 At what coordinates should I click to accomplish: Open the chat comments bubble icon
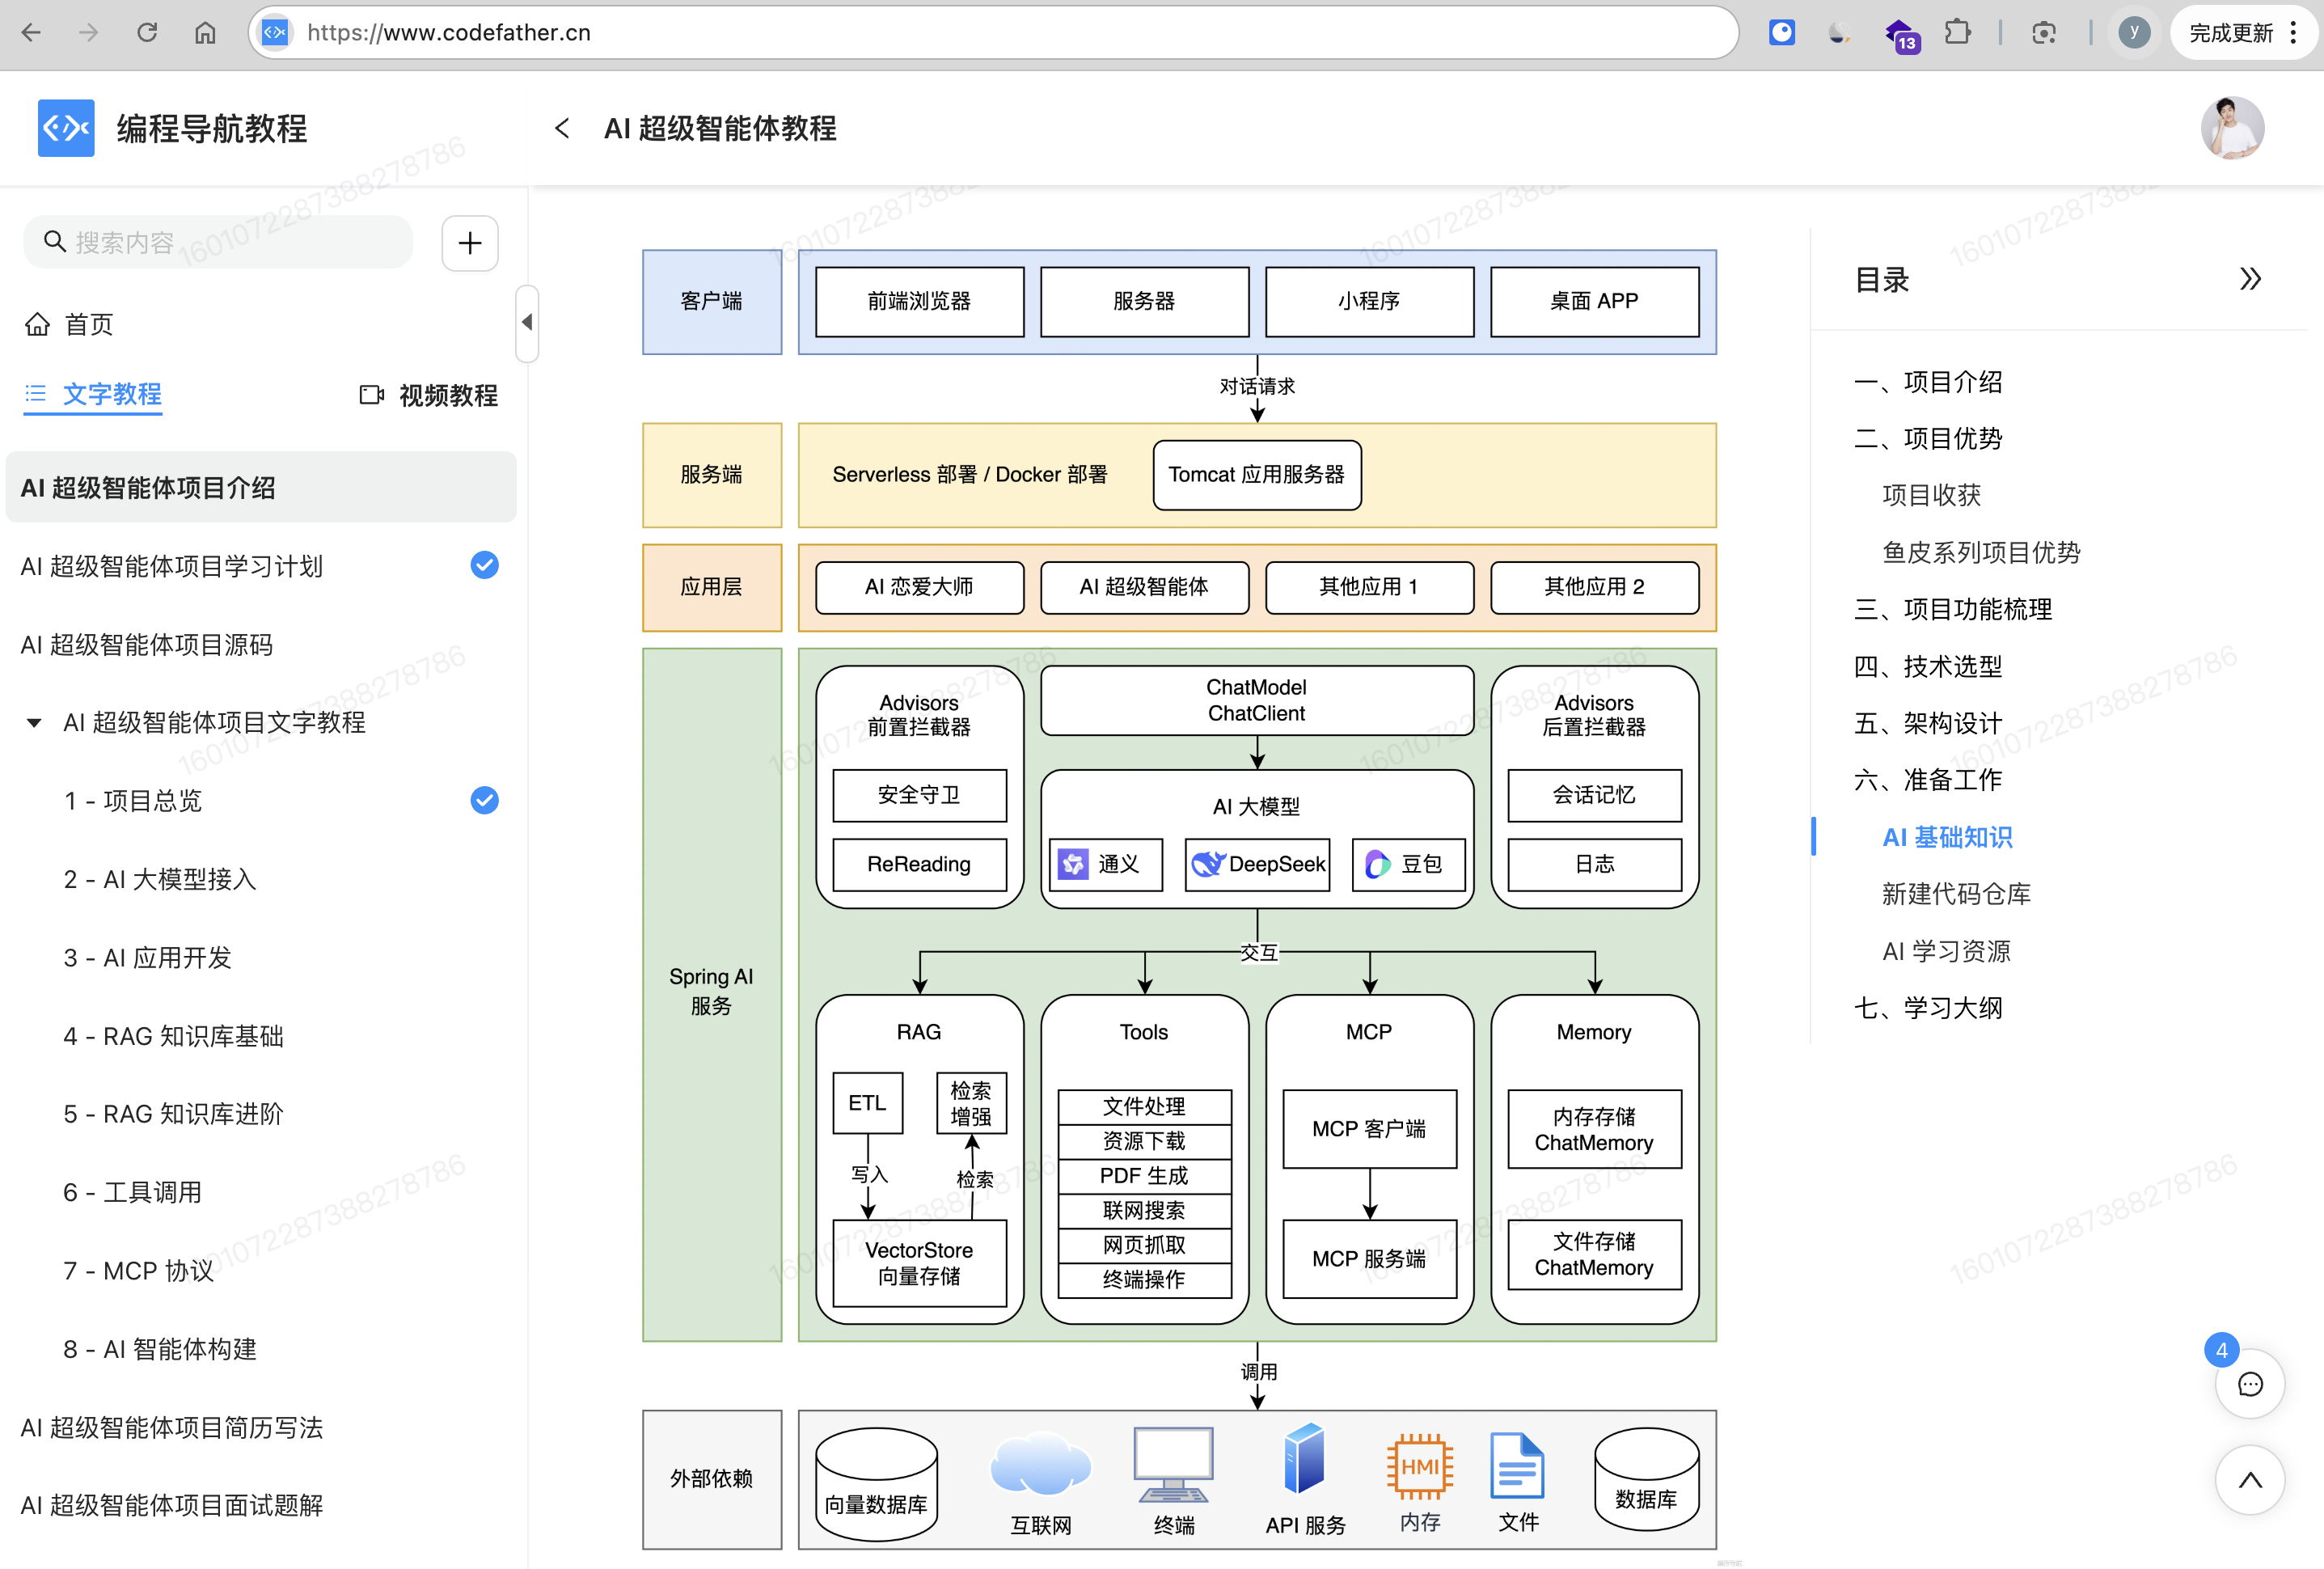point(2249,1384)
